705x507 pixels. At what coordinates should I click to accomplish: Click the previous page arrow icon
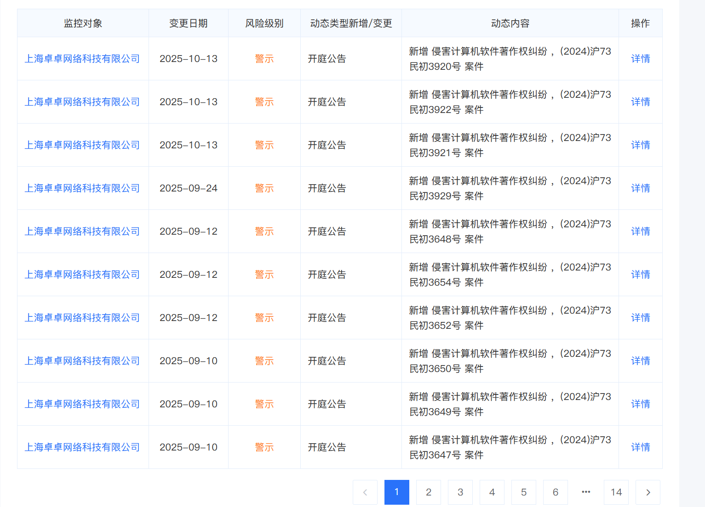point(365,492)
